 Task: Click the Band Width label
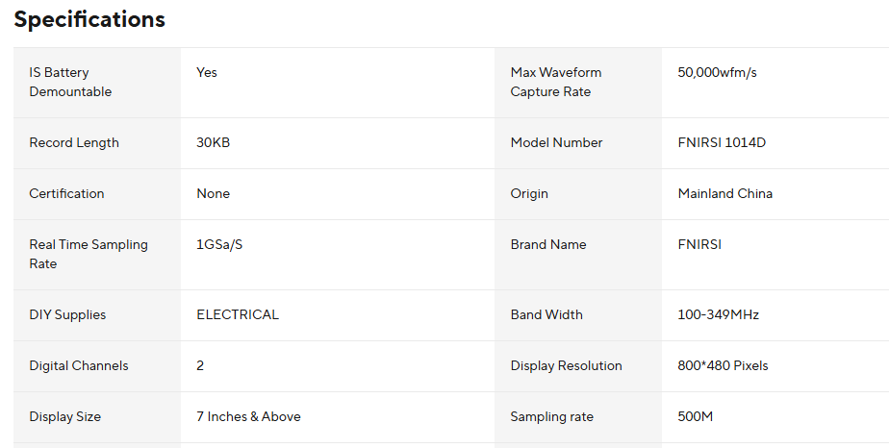(546, 314)
